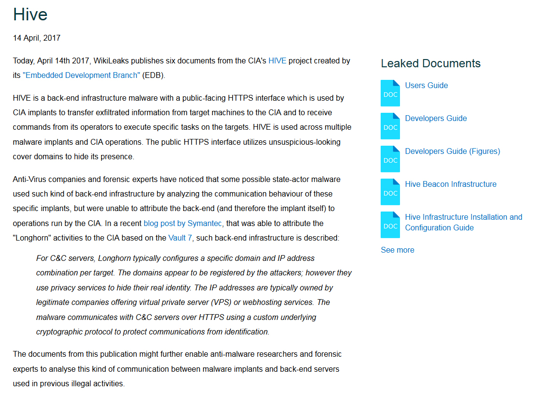Click See more under Leaked Documents
The image size is (533, 394).
398,250
